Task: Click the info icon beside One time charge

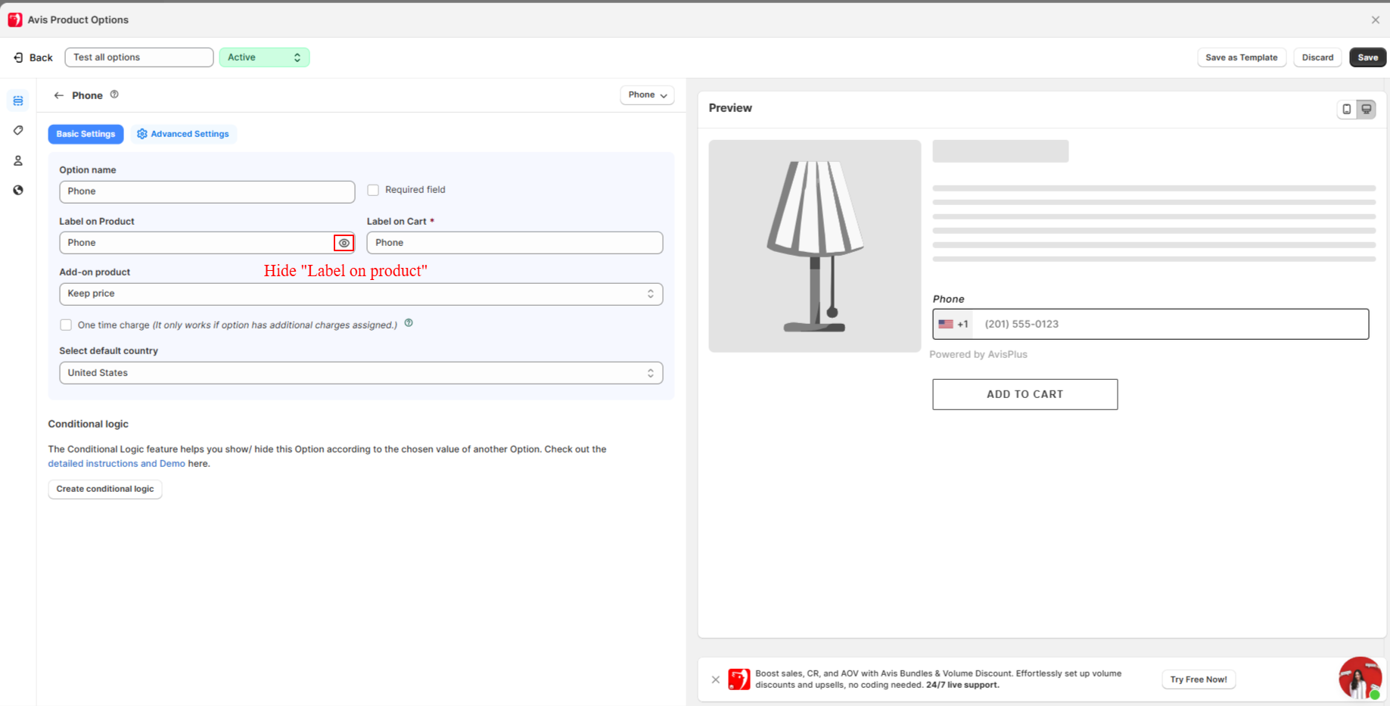Action: point(409,323)
